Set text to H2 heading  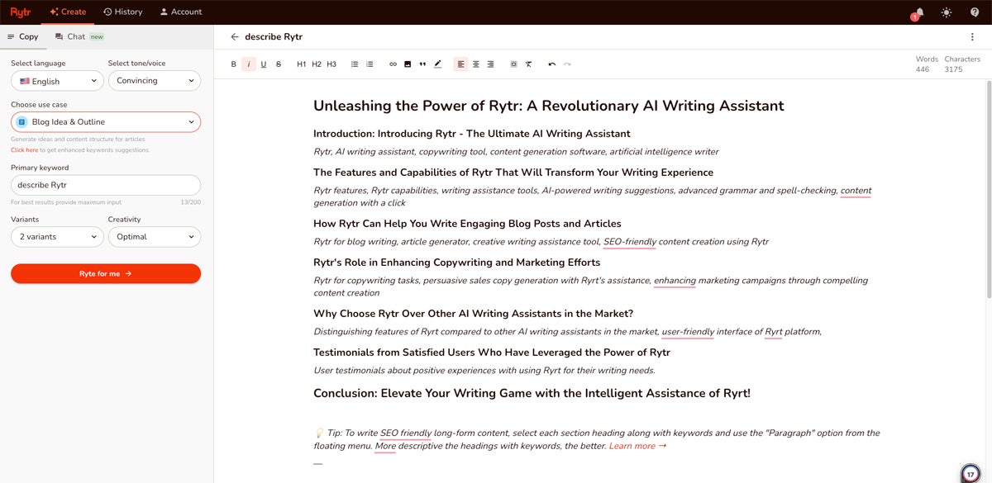[x=317, y=64]
